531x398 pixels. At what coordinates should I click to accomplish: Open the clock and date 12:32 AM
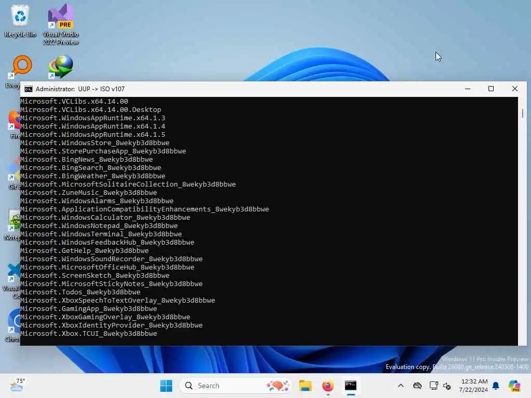tap(473, 386)
